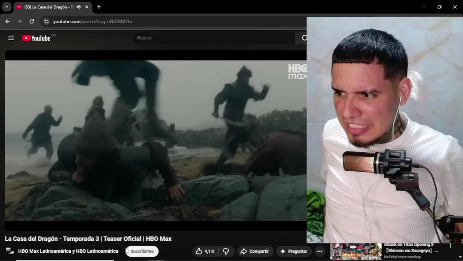This screenshot has height=261, width=463.
Task: Open options menu for Attack on Titan video
Action: pos(450,246)
